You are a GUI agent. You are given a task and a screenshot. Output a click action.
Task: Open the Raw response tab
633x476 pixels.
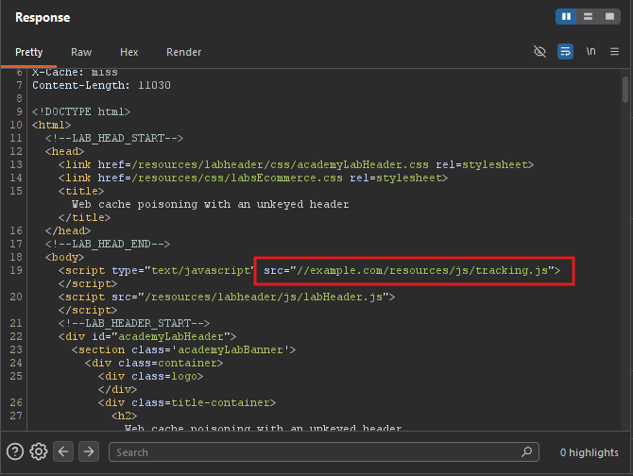81,52
